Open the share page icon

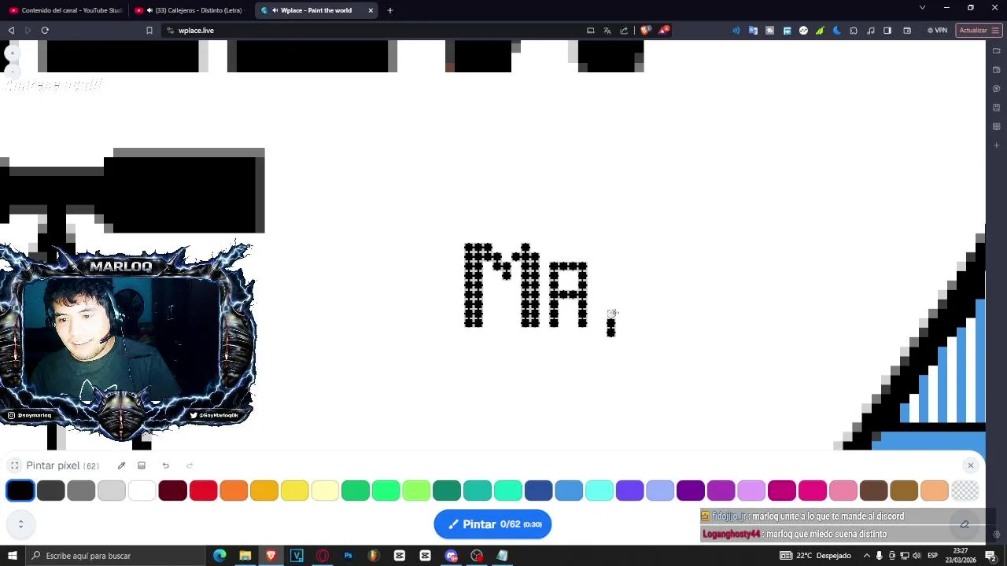[x=624, y=30]
